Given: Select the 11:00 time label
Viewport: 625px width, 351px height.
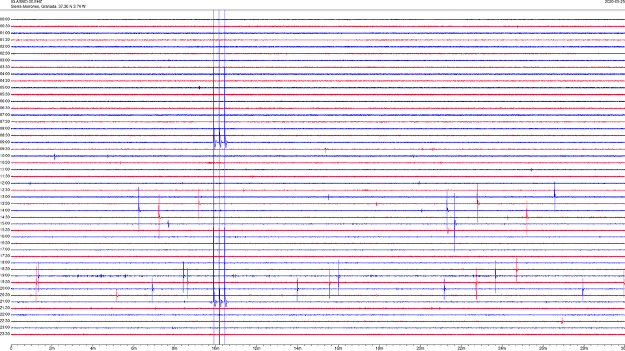Looking at the screenshot, I should 5,170.
